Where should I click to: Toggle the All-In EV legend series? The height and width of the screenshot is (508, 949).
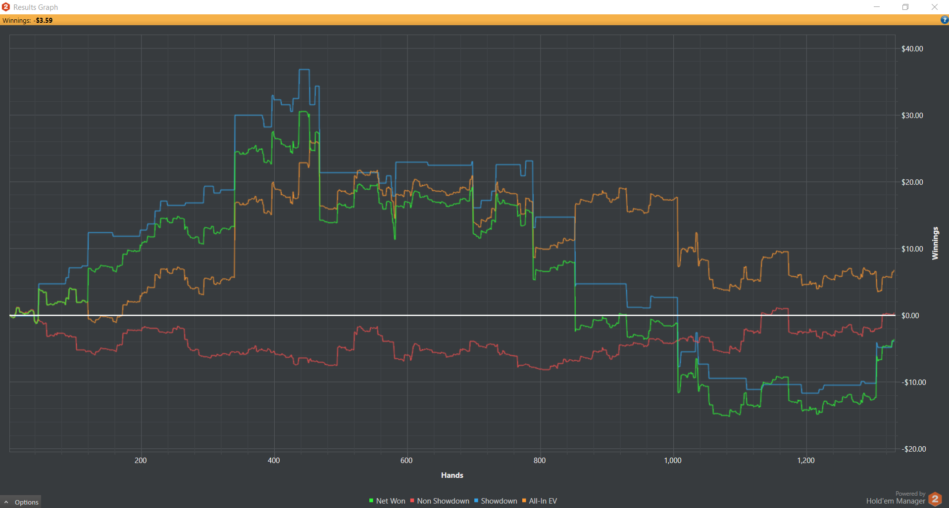[x=540, y=501]
